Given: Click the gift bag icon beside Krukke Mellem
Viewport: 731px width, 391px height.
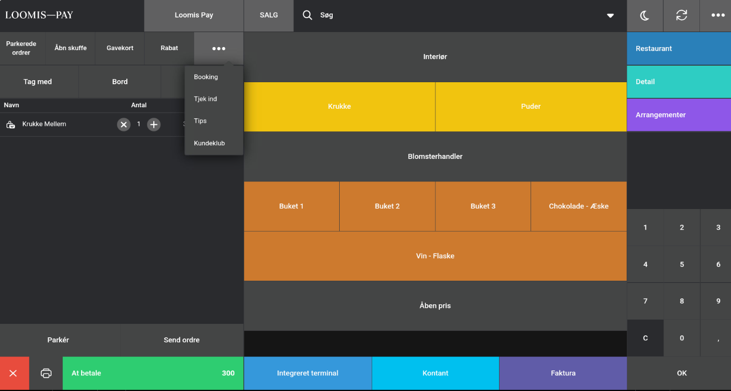Looking at the screenshot, I should coord(11,125).
